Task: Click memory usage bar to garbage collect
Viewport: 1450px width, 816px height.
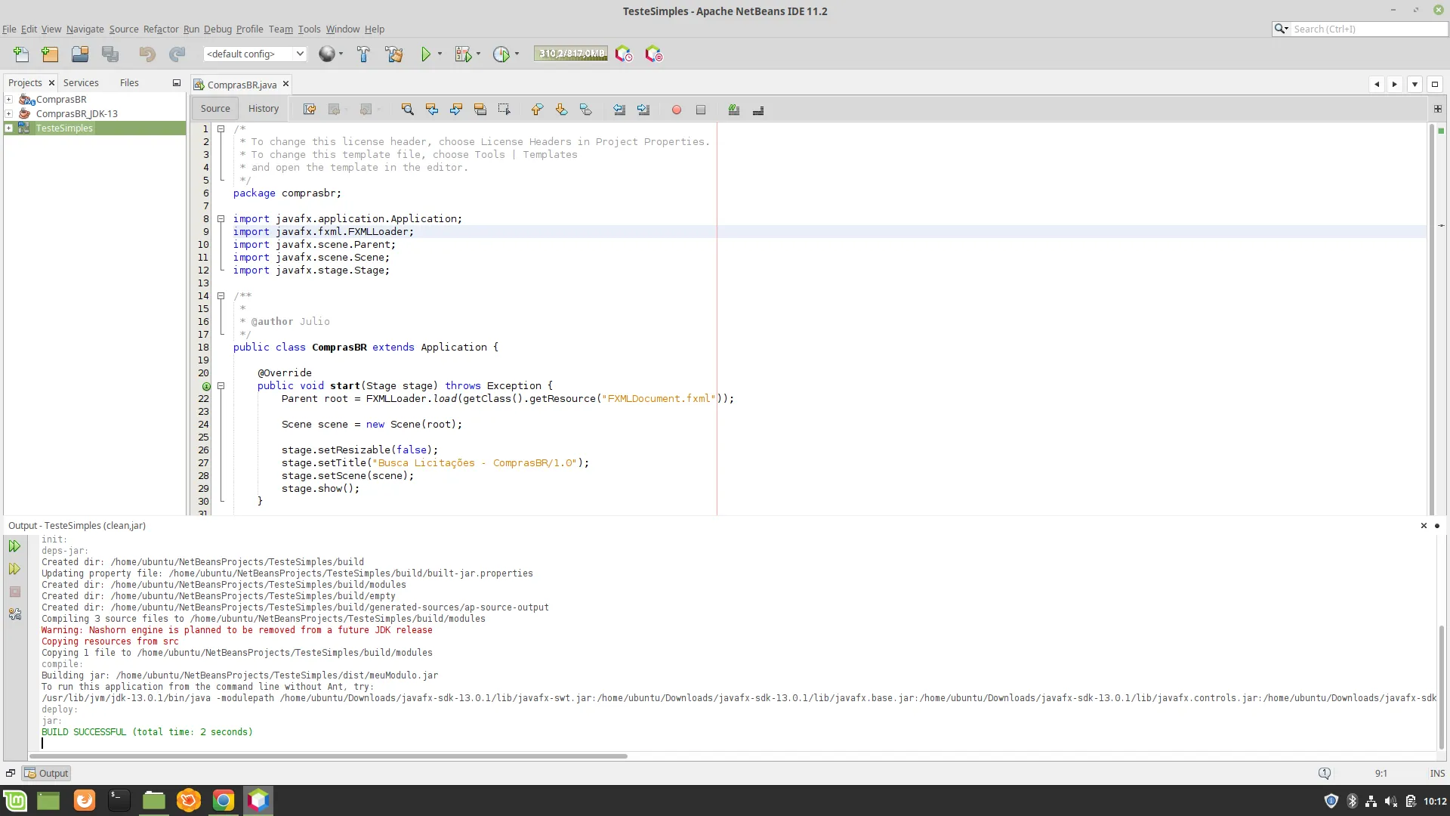Action: tap(571, 54)
